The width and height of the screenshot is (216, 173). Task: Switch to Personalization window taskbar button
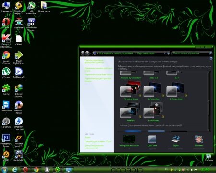coord(68,170)
